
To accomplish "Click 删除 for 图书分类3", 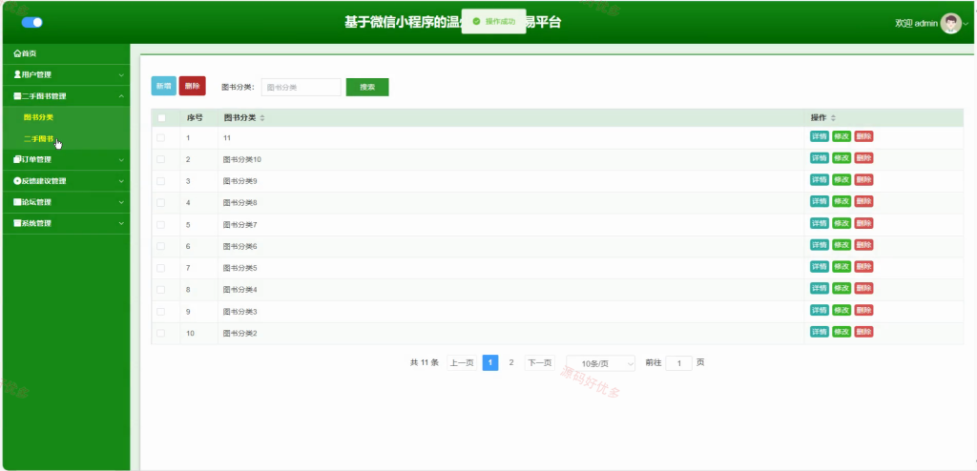I will point(863,310).
